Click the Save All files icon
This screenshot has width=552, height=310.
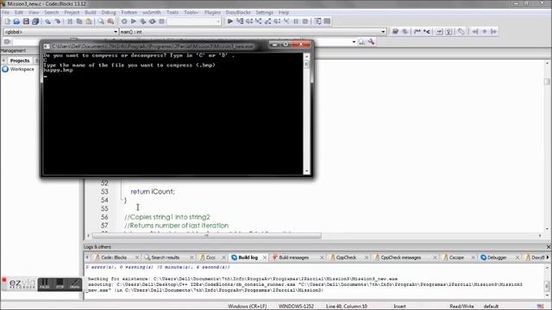pos(35,22)
